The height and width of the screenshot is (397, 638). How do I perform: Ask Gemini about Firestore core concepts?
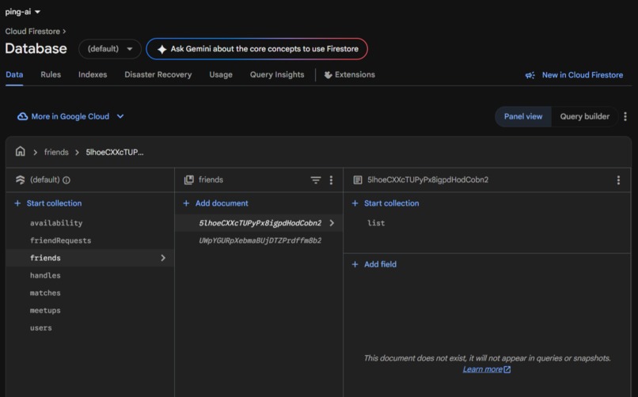coord(256,49)
